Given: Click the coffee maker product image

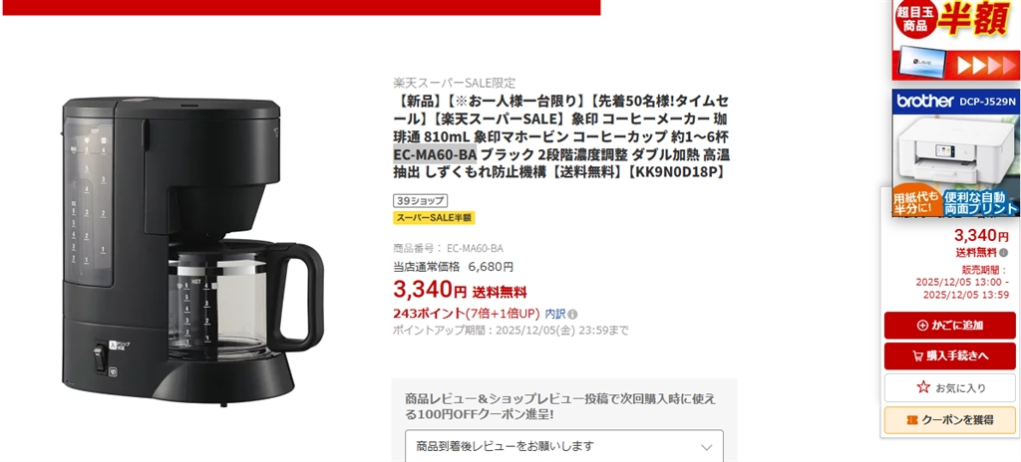Looking at the screenshot, I should point(192,252).
